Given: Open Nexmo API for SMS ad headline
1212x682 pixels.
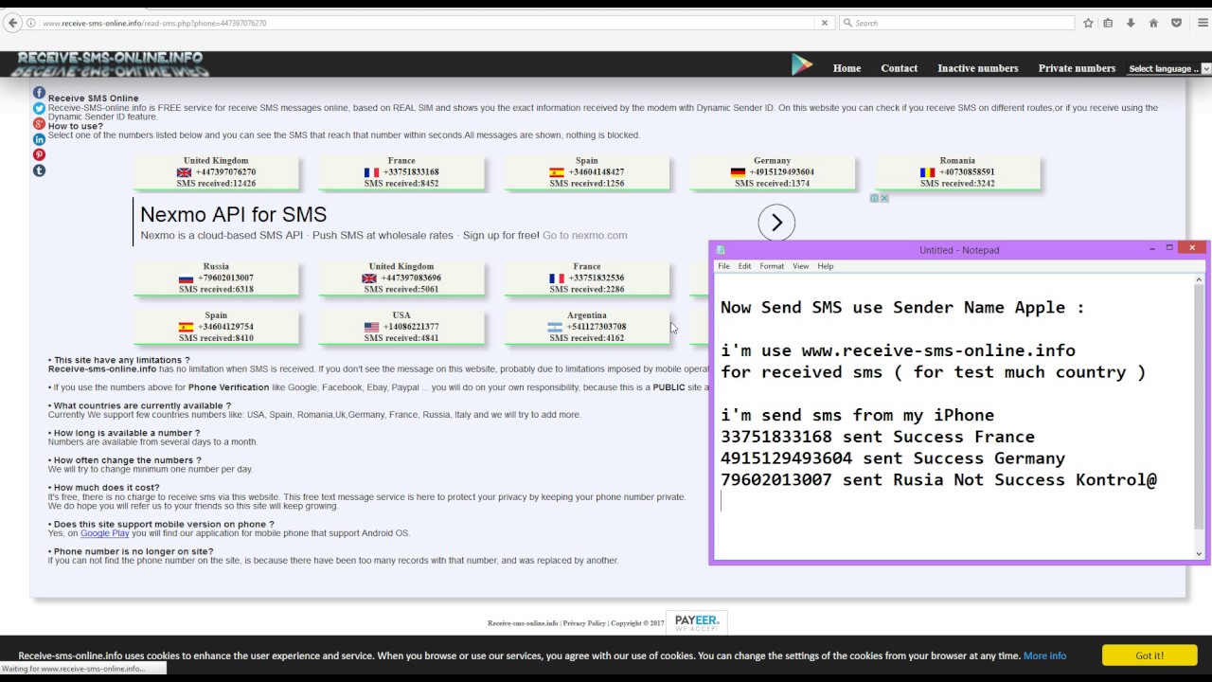Looking at the screenshot, I should 233,214.
